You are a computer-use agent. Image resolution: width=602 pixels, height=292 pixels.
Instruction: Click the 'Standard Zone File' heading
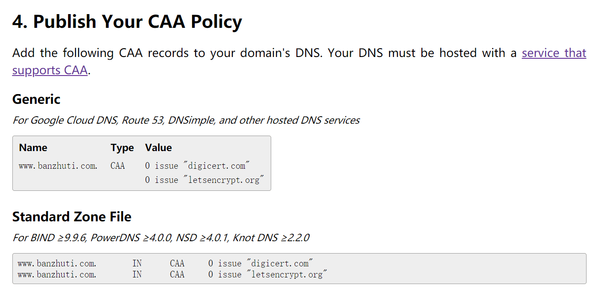click(x=72, y=217)
